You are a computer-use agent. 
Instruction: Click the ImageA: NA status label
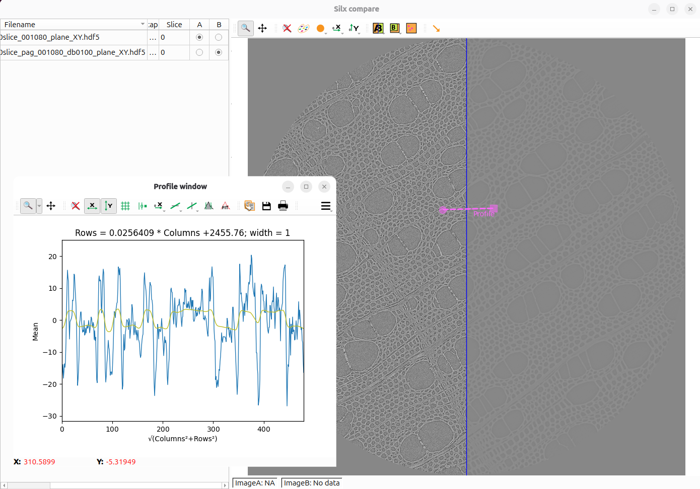point(255,483)
